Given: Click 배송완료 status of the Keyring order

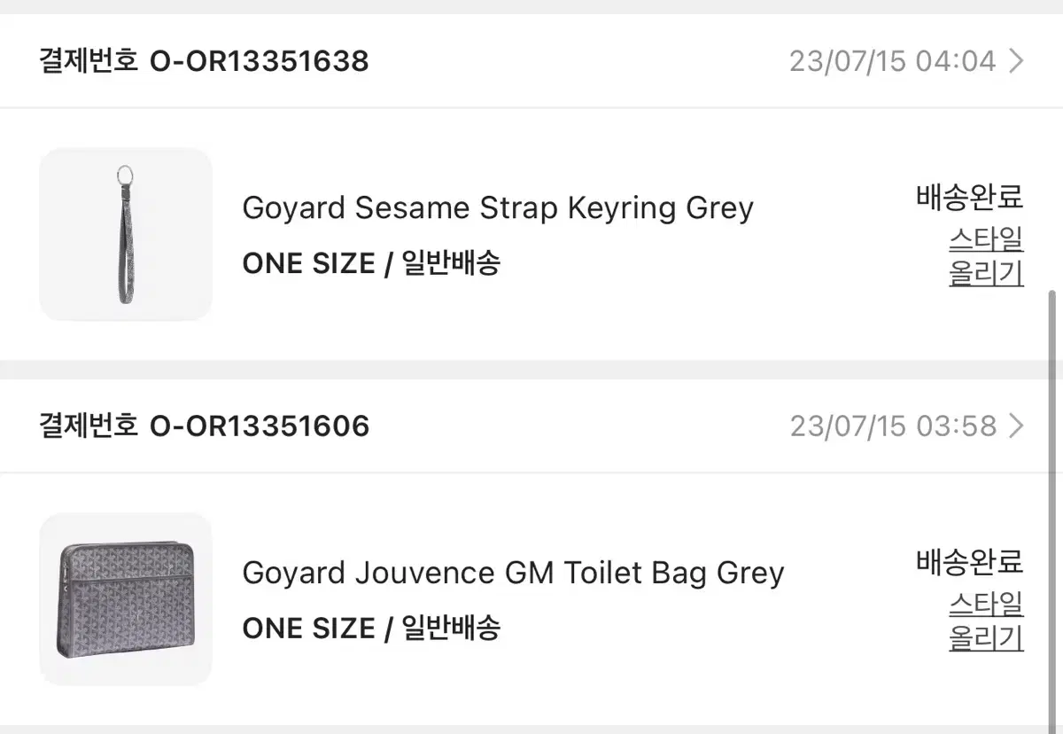Looking at the screenshot, I should click(969, 199).
